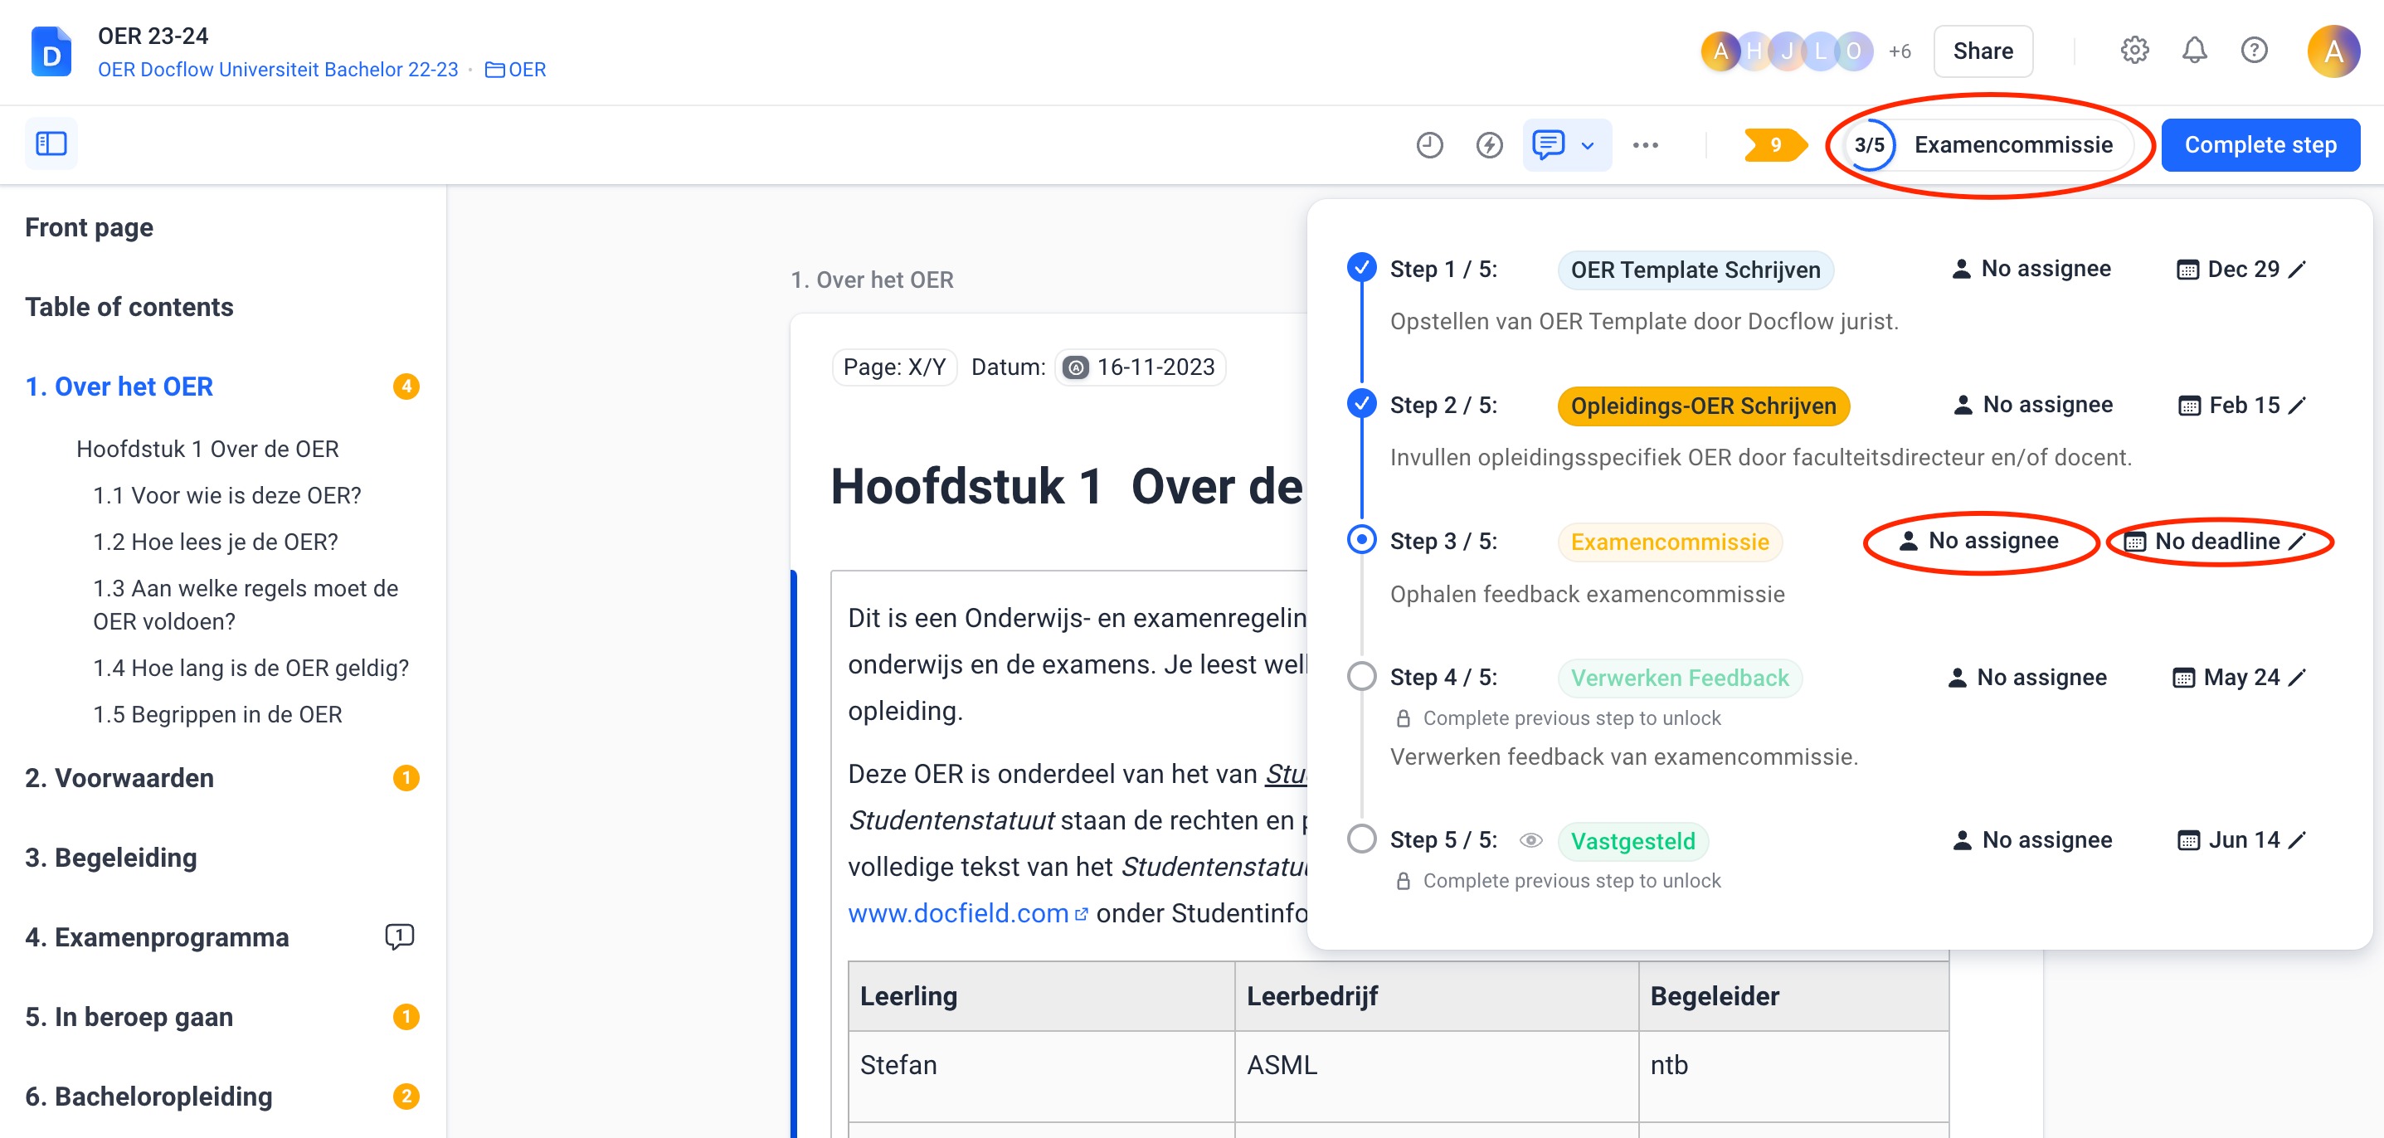Open version history clock icon

pos(1429,144)
